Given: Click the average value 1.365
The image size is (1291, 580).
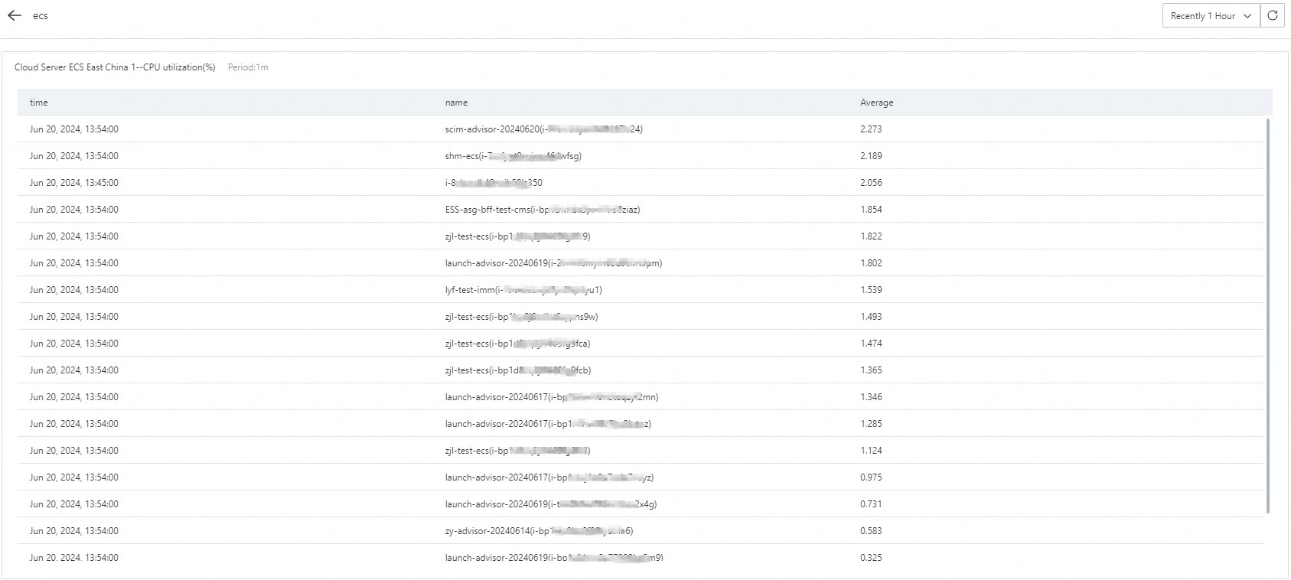Looking at the screenshot, I should 871,370.
